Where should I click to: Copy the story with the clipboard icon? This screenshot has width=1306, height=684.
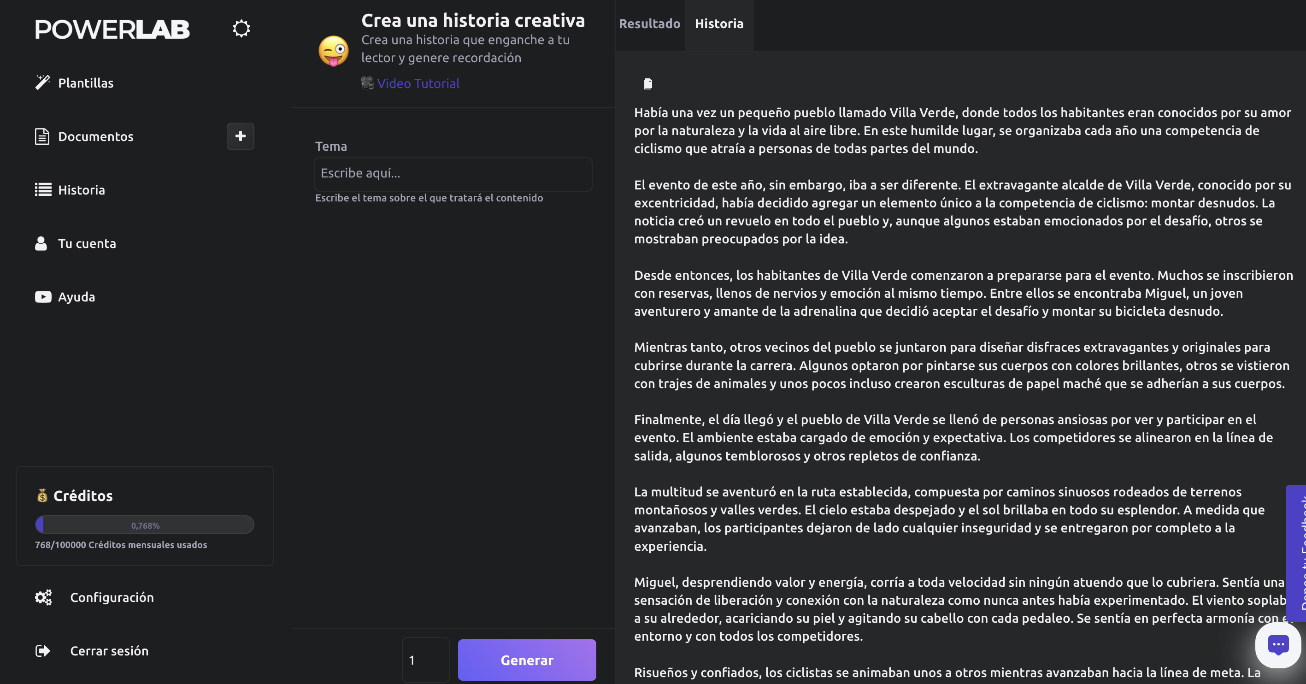tap(647, 84)
